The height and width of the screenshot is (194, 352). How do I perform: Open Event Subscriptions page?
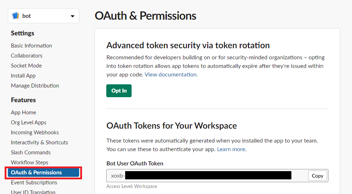tap(34, 183)
